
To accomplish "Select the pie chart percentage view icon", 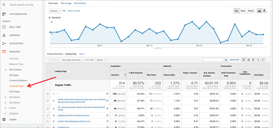I will click(x=249, y=60).
